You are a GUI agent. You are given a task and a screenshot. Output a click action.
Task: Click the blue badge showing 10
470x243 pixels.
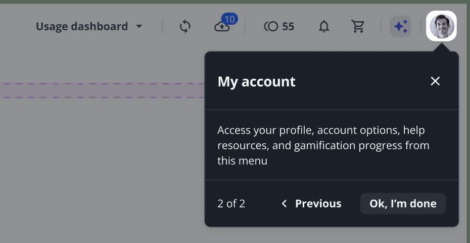click(x=230, y=19)
